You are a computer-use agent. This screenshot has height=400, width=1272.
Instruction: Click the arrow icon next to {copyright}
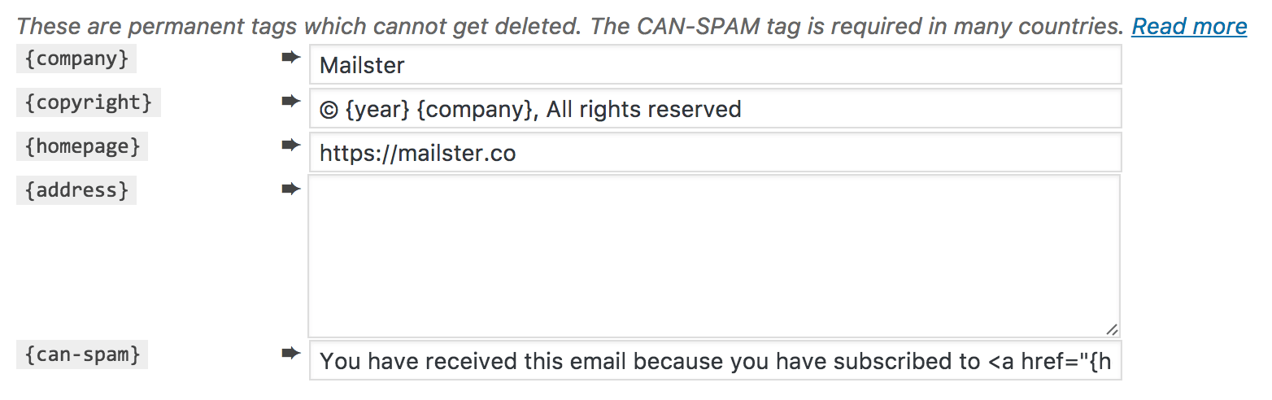pos(290,101)
